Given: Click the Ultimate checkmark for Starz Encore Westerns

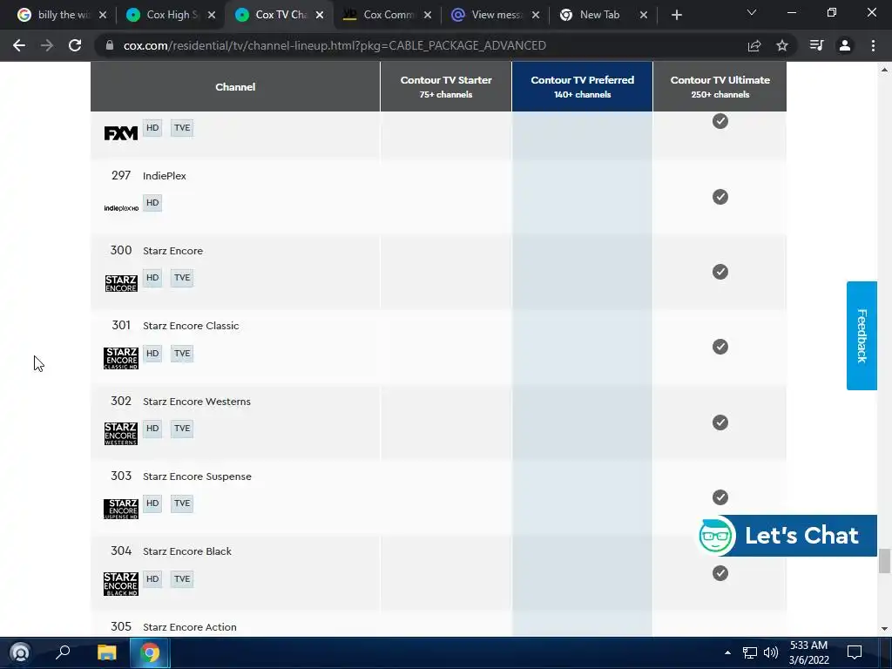Looking at the screenshot, I should (x=720, y=422).
